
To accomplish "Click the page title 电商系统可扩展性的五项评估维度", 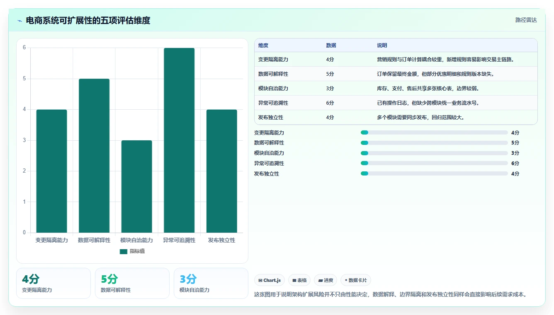I will [88, 20].
